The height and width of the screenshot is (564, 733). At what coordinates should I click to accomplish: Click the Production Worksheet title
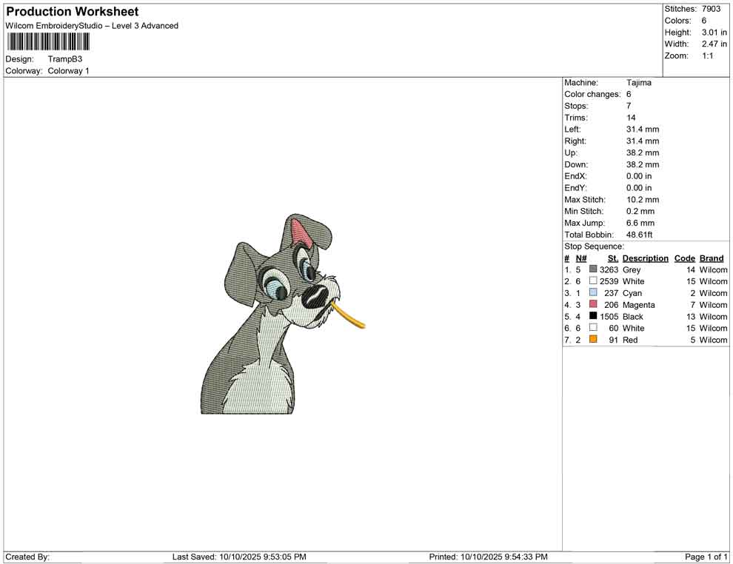pyautogui.click(x=73, y=12)
